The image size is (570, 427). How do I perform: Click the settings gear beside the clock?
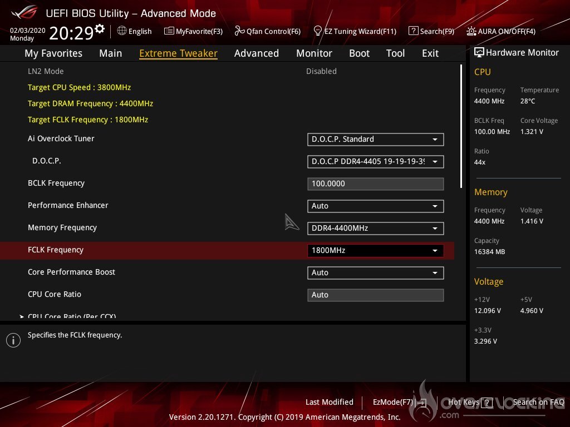point(100,29)
